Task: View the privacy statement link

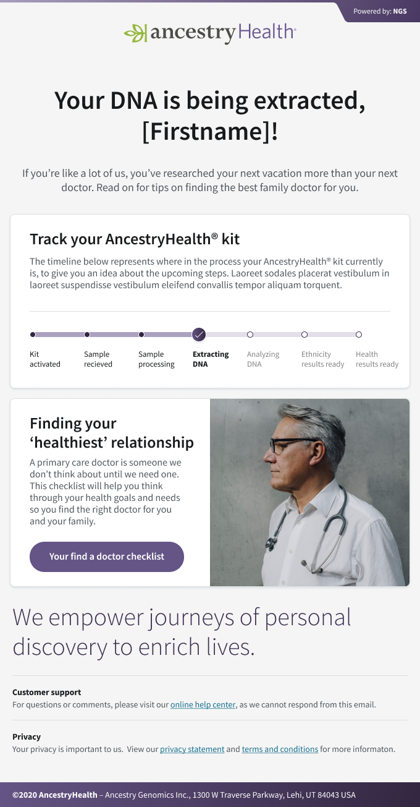Action: click(192, 749)
